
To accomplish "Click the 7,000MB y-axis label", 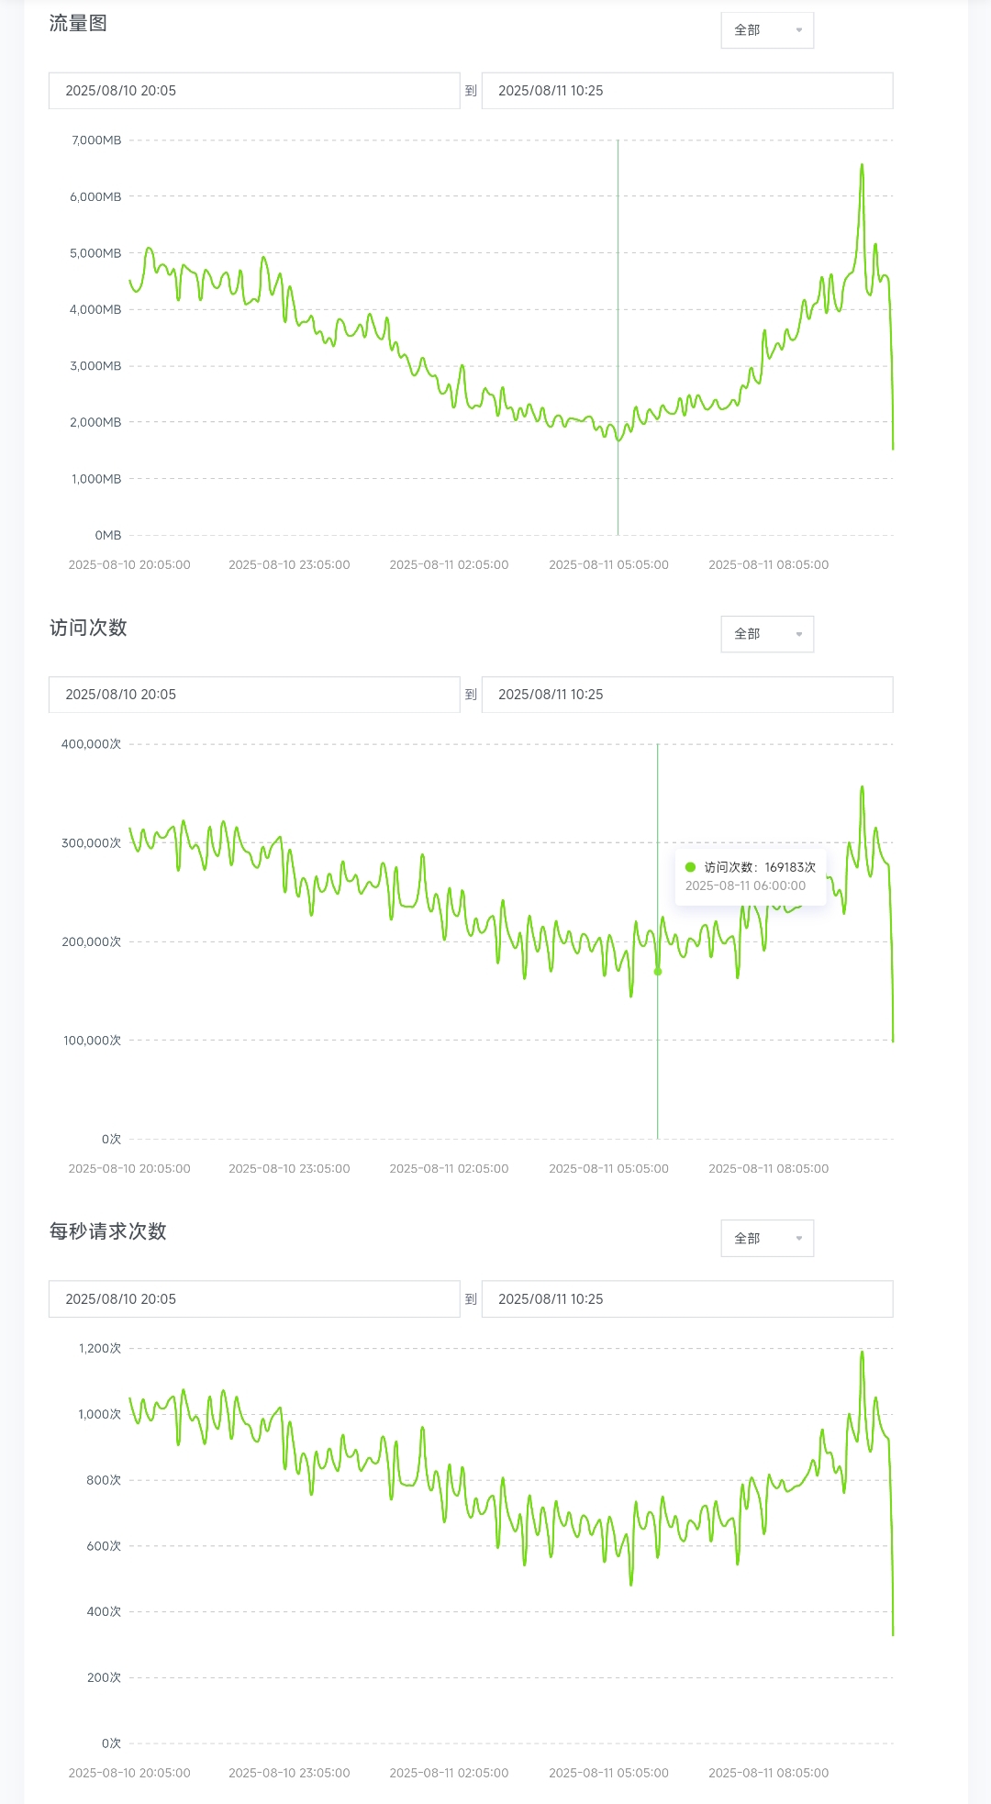I will [96, 140].
